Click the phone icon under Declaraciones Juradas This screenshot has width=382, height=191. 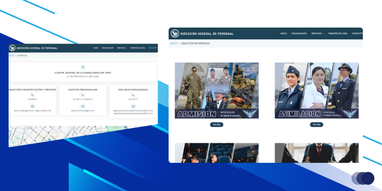(x=133, y=95)
